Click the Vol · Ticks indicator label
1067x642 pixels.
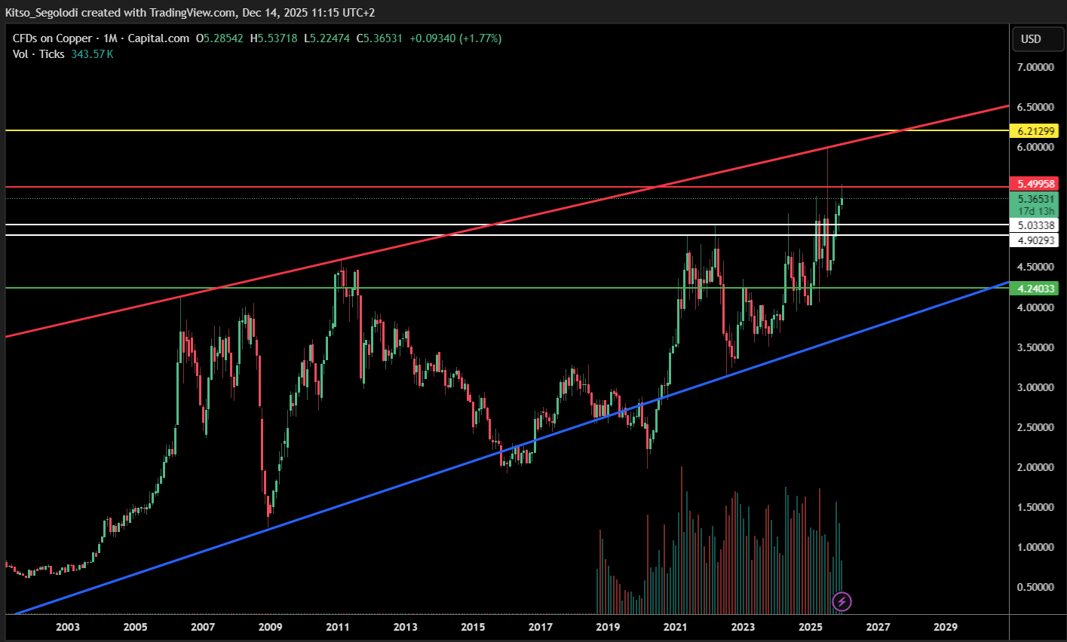coord(38,54)
